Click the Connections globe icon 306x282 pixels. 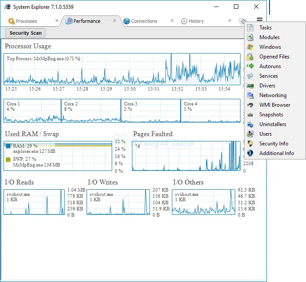[x=127, y=21]
